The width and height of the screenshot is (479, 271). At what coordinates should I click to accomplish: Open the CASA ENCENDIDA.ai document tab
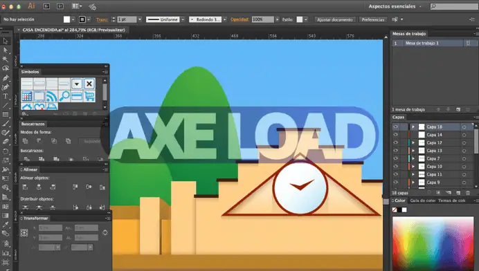click(x=73, y=30)
